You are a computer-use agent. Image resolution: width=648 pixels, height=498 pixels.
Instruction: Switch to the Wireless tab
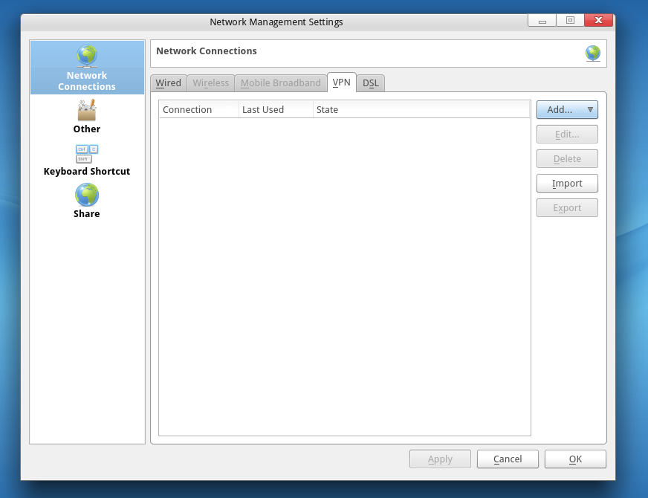(211, 83)
